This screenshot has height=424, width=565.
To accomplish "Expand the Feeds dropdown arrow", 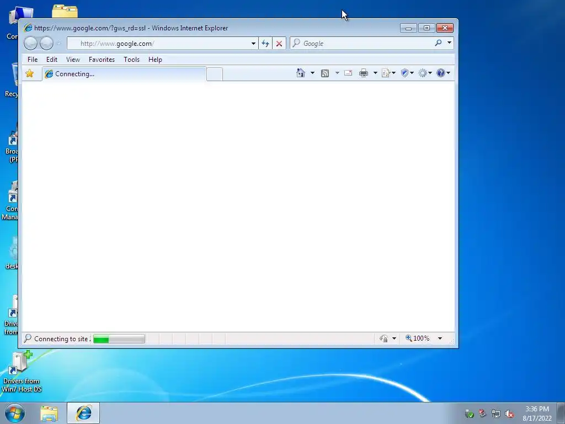I will (337, 73).
